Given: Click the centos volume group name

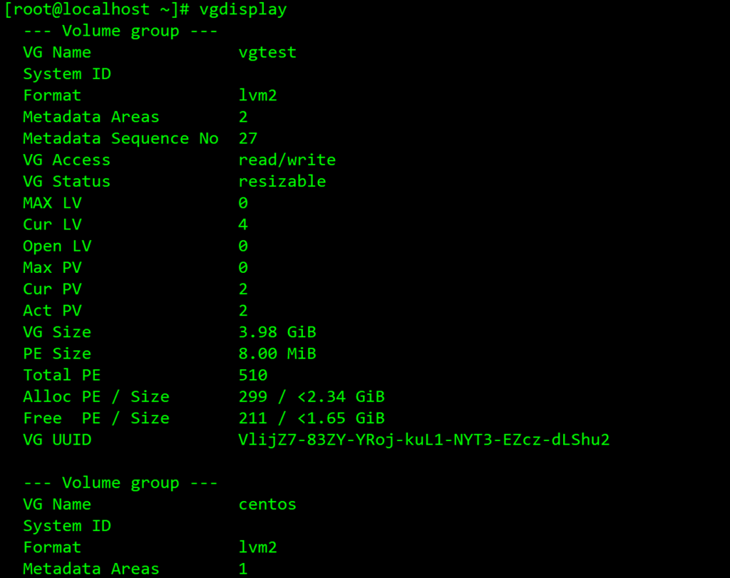Looking at the screenshot, I should [x=267, y=505].
